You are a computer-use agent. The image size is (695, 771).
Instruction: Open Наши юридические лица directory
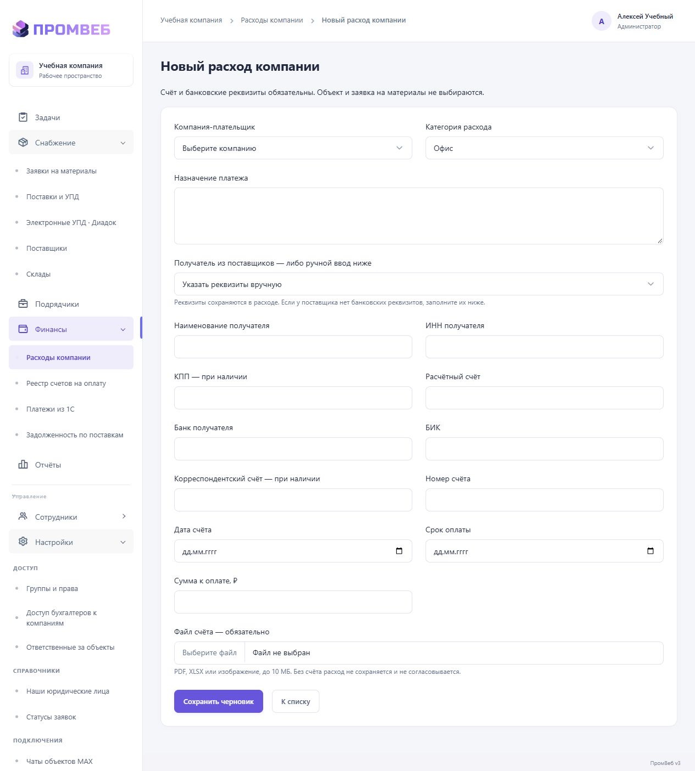pyautogui.click(x=68, y=691)
